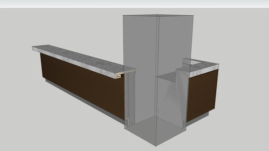269x151 pixels.
Task: Click the cream trim at left counter's end
Action: click(x=127, y=97)
